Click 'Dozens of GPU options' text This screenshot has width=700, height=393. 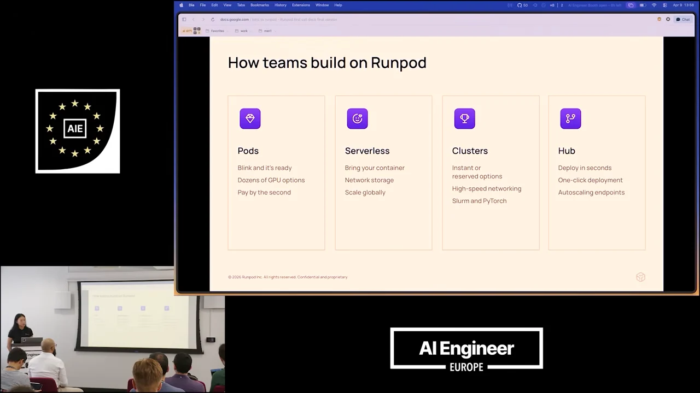tap(271, 180)
